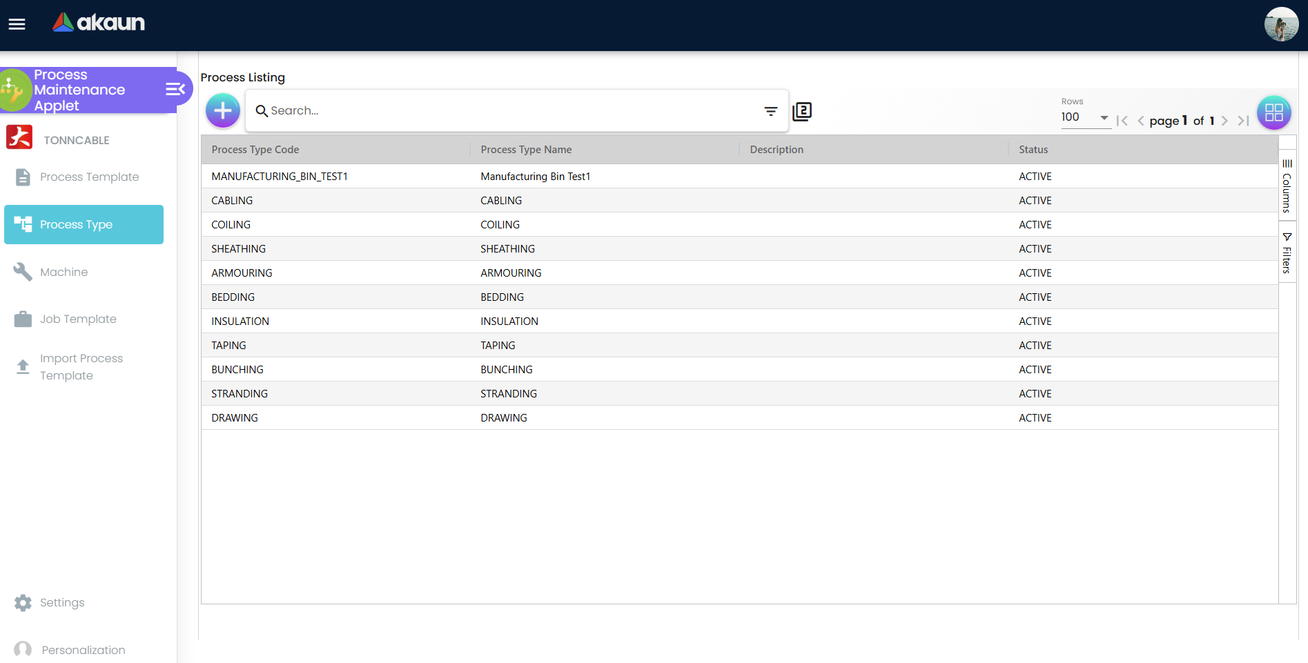1308x663 pixels.
Task: Open the Process Maintenance Applet hamburger icon
Action: [x=174, y=89]
